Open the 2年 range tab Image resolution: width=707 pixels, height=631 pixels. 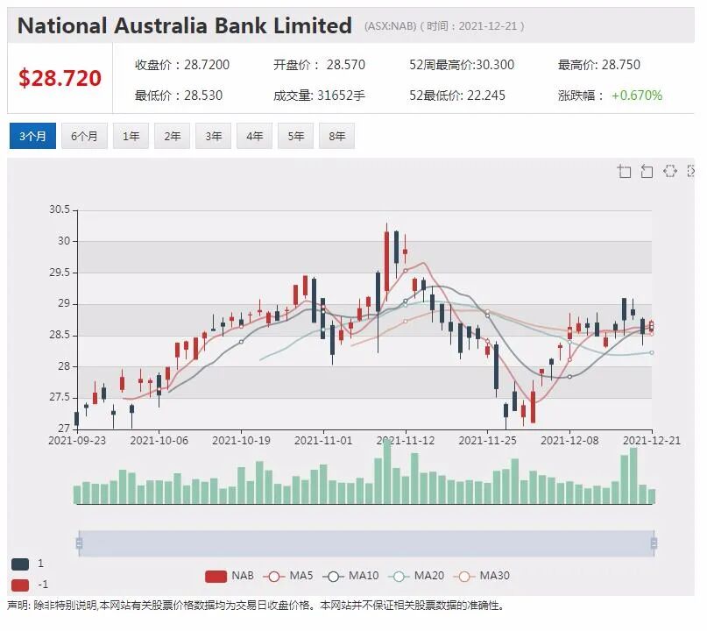173,136
